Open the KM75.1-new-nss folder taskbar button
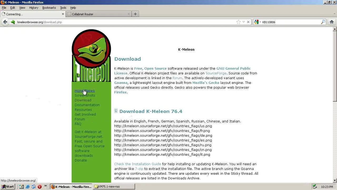The height and width of the screenshot is (190, 337). [114, 187]
